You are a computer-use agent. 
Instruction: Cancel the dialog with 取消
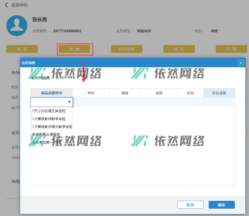[x=190, y=205]
